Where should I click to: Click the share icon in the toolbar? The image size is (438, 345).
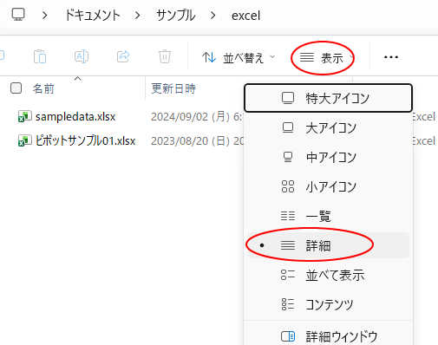pos(123,56)
